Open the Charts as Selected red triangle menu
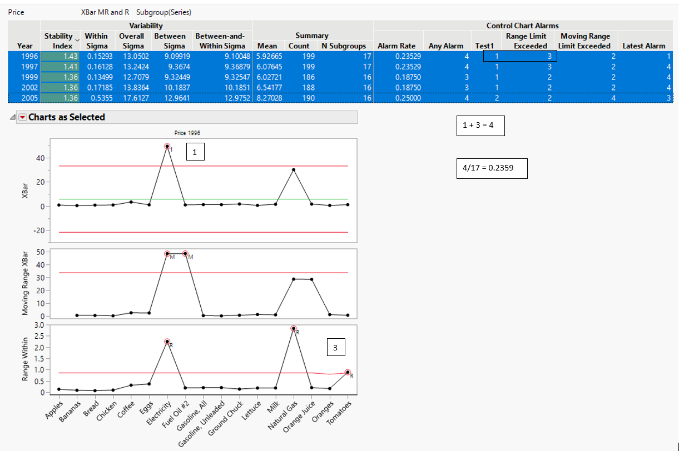 point(22,117)
